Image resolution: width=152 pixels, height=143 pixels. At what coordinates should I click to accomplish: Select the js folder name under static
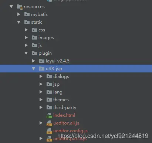tap(40, 45)
